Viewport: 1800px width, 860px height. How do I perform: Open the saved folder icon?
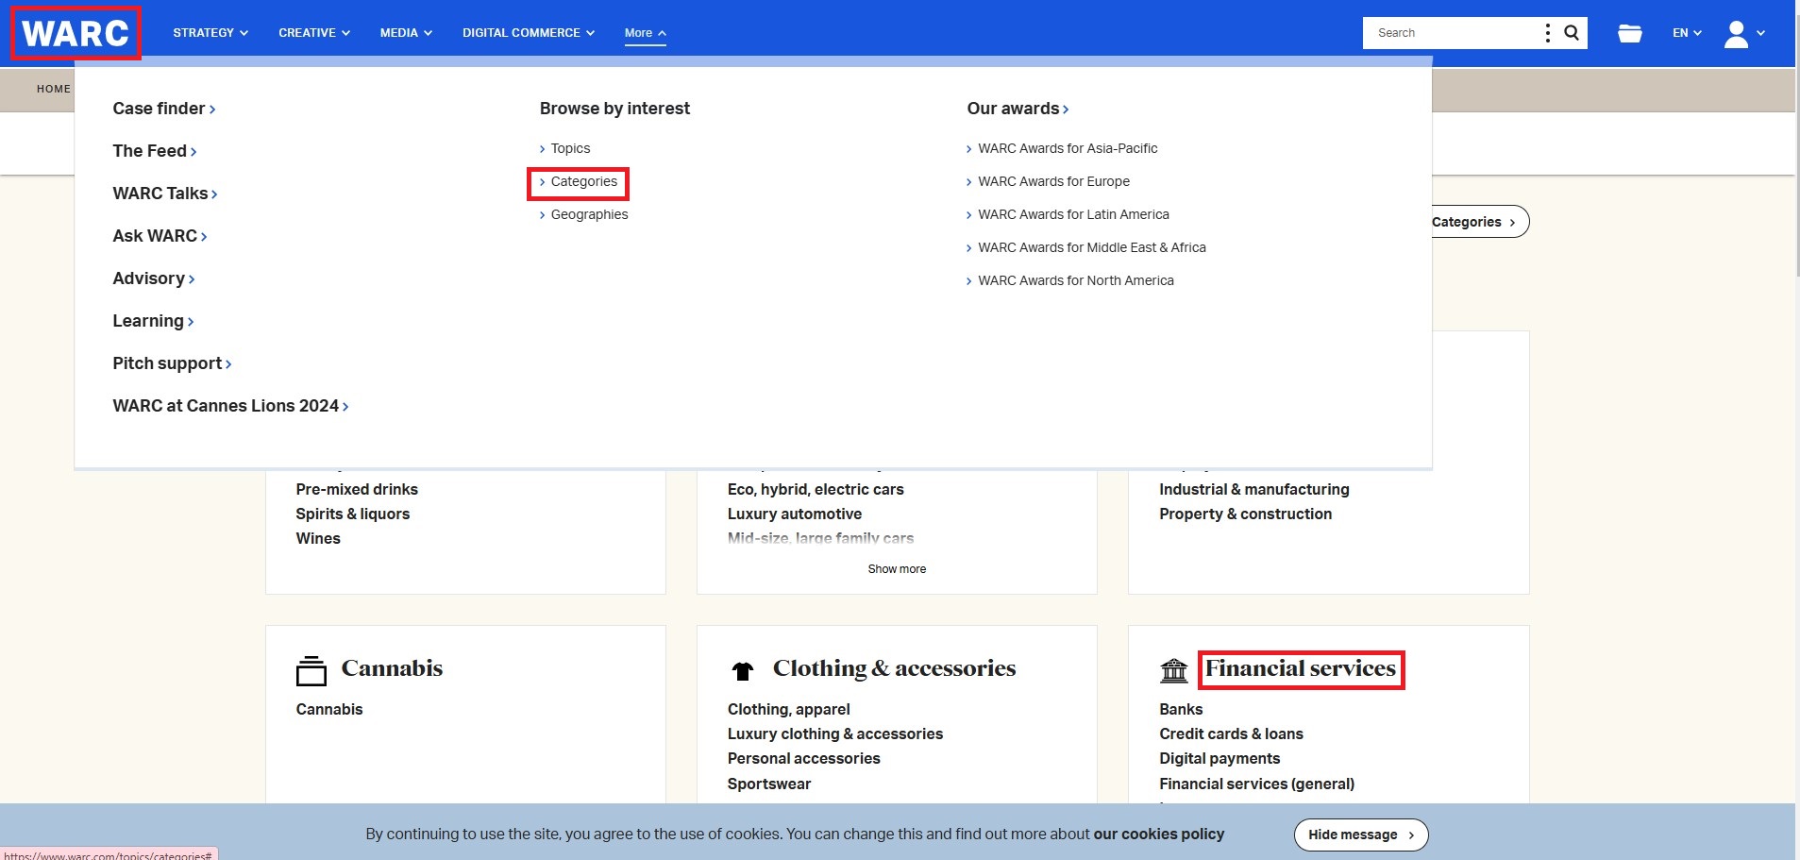point(1629,33)
